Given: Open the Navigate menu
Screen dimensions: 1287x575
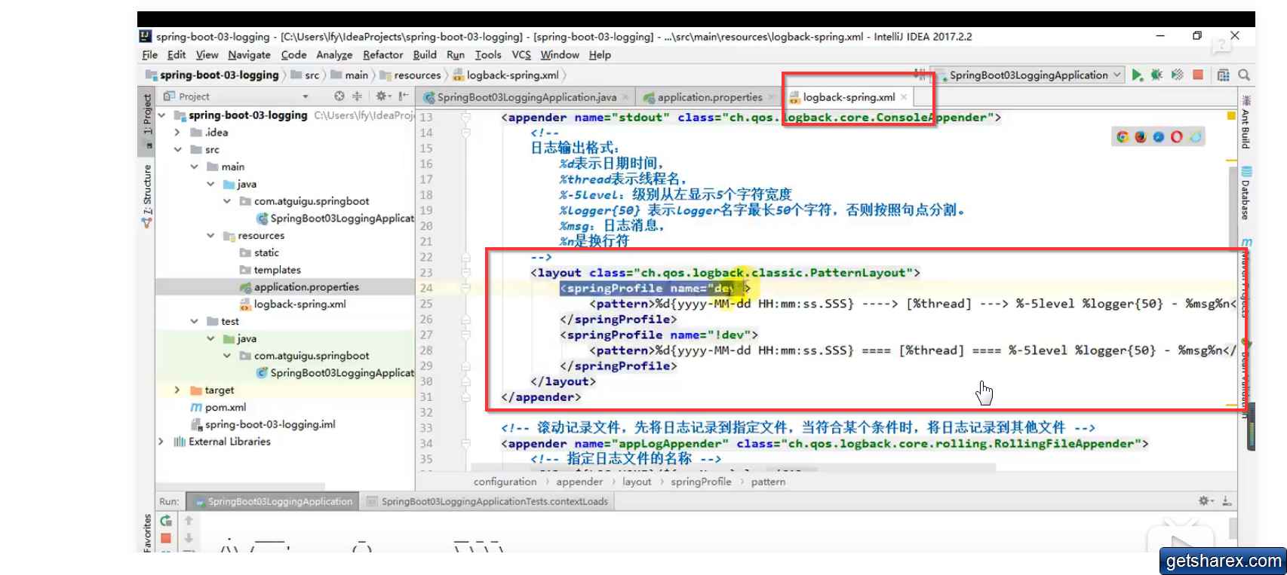Looking at the screenshot, I should click(249, 54).
